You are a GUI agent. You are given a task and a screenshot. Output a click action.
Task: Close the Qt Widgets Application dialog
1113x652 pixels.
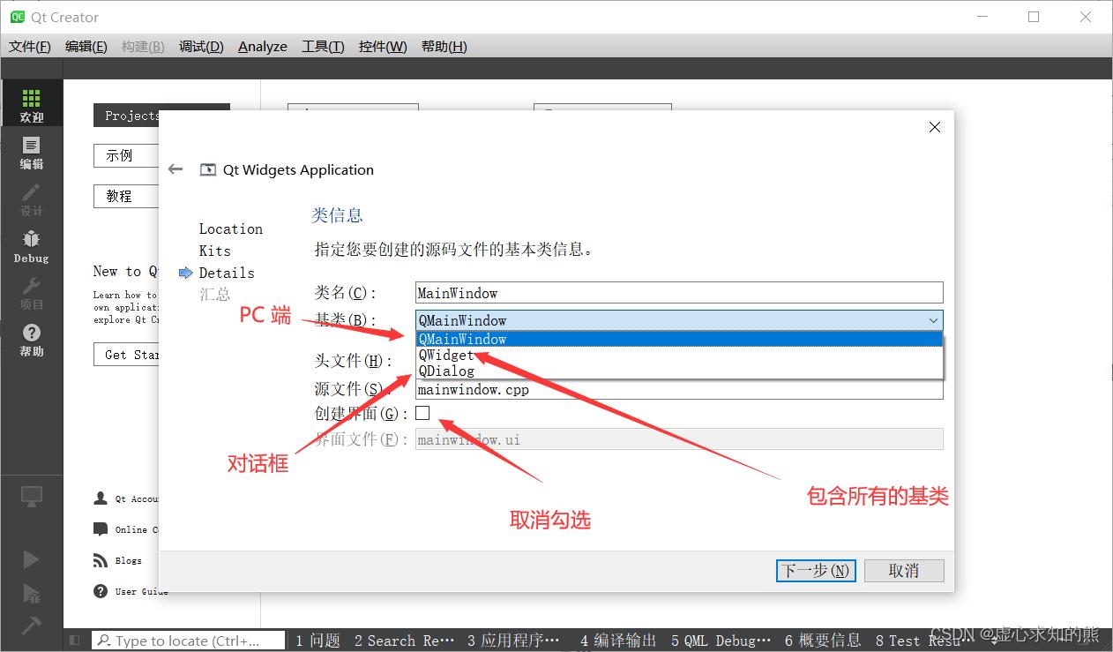pyautogui.click(x=935, y=127)
